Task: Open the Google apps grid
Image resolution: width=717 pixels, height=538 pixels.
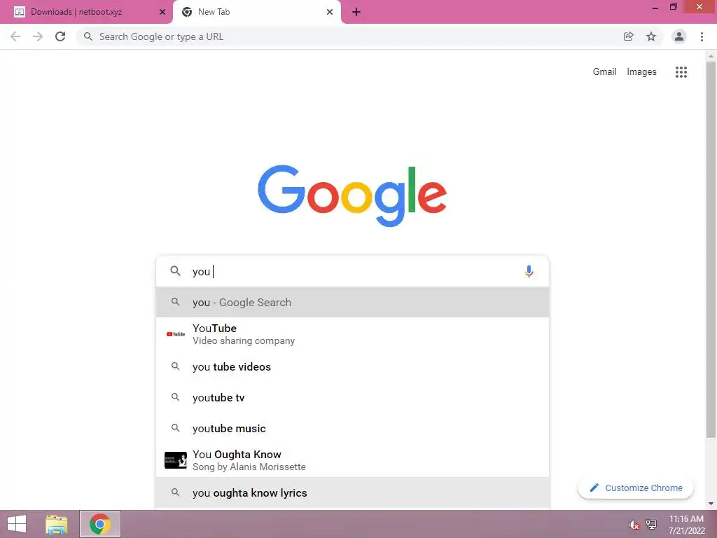Action: point(681,72)
